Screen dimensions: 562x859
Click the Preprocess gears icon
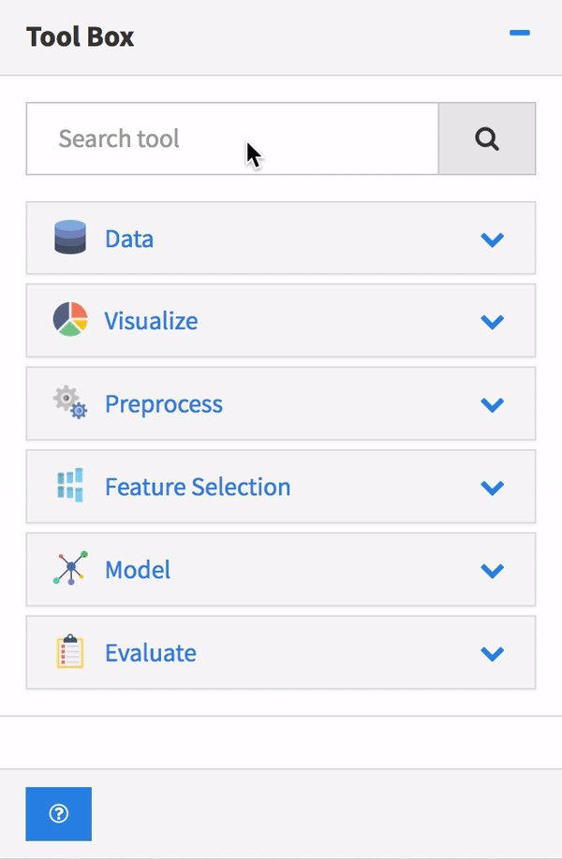70,403
